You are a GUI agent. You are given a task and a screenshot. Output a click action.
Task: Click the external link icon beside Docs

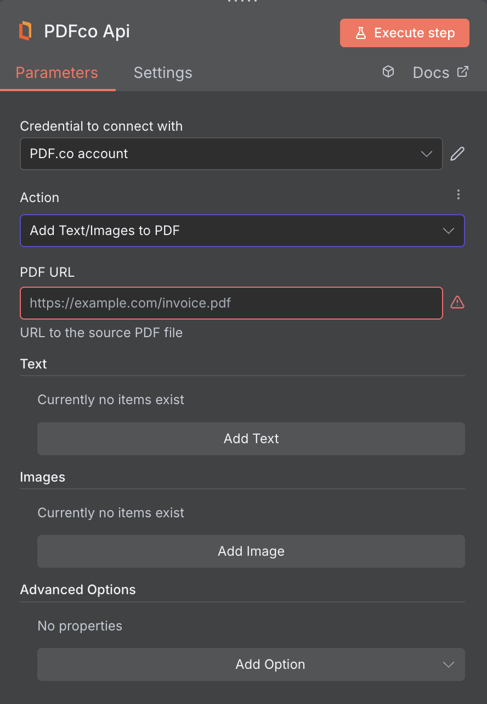(462, 71)
